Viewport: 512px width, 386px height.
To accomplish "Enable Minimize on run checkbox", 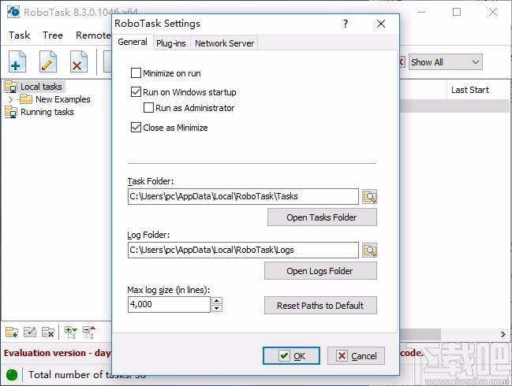I will pos(136,73).
